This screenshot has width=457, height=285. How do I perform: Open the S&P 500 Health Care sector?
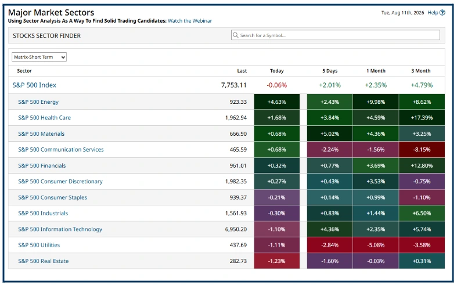point(44,118)
